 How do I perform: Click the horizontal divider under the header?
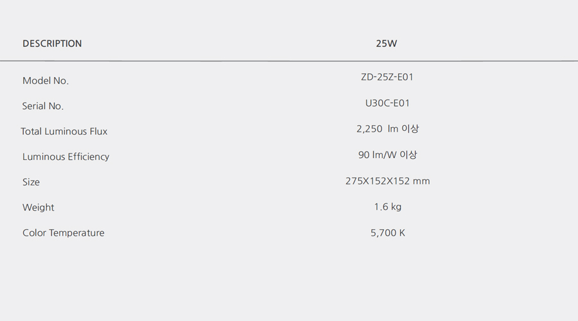[289, 61]
